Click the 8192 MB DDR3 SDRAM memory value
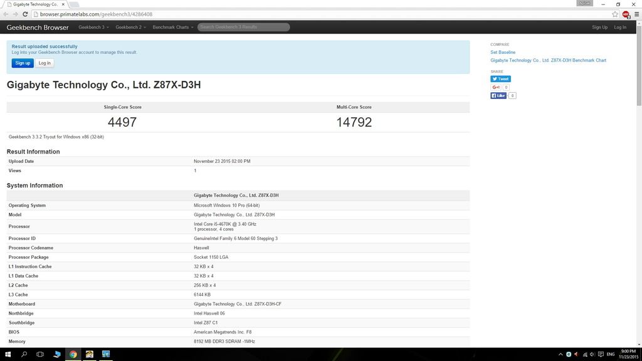 point(224,342)
